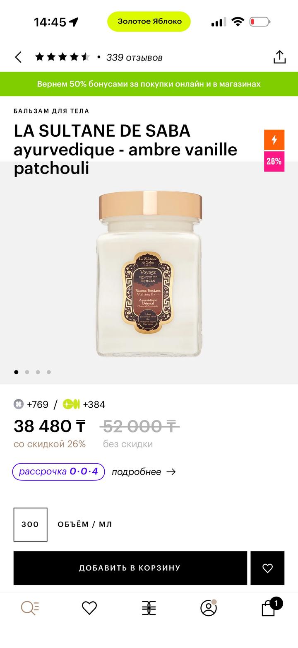Select the 300 ml volume option
Viewport: 298px width, 648px height.
tap(30, 525)
